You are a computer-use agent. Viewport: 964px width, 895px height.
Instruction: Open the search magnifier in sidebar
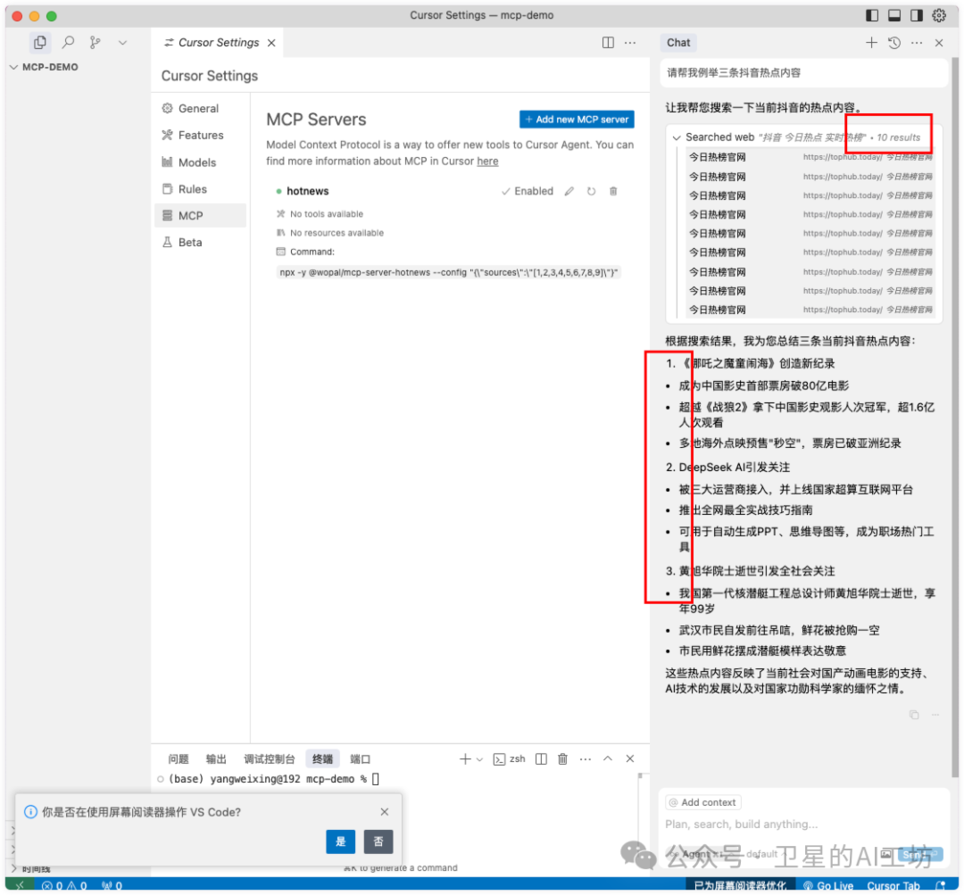(x=68, y=43)
